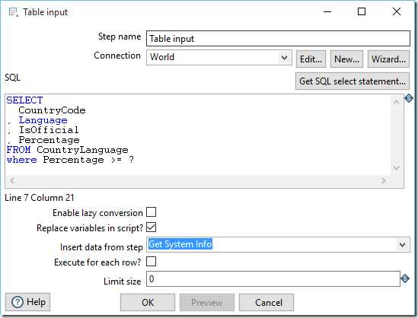The height and width of the screenshot is (318, 418).
Task: Toggle Execute for each row checkbox
Action: 152,262
